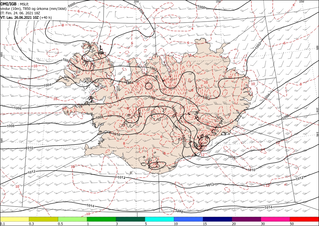The height and width of the screenshot is (226, 319).
Task: Click the "20W" longitude label at top
Action: [136, 2]
